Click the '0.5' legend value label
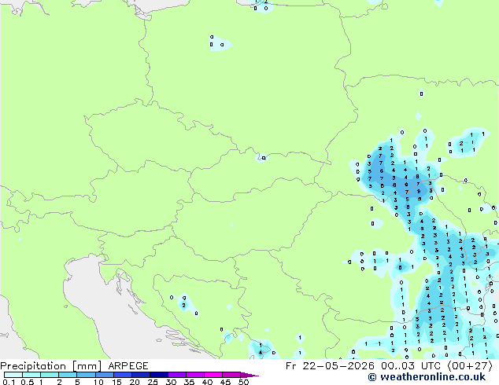The width and height of the screenshot is (499, 385). [28, 382]
